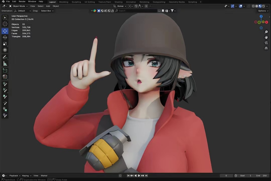Switch to the Sculpting workspace tab

pyautogui.click(x=76, y=2)
